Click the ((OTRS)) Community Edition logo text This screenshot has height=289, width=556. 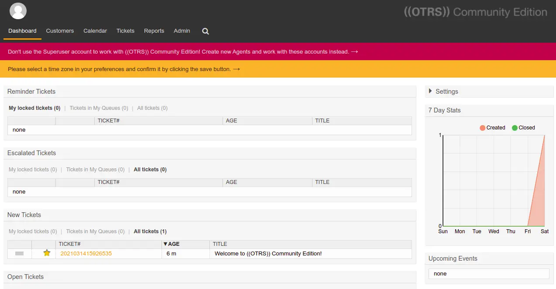[x=476, y=12]
